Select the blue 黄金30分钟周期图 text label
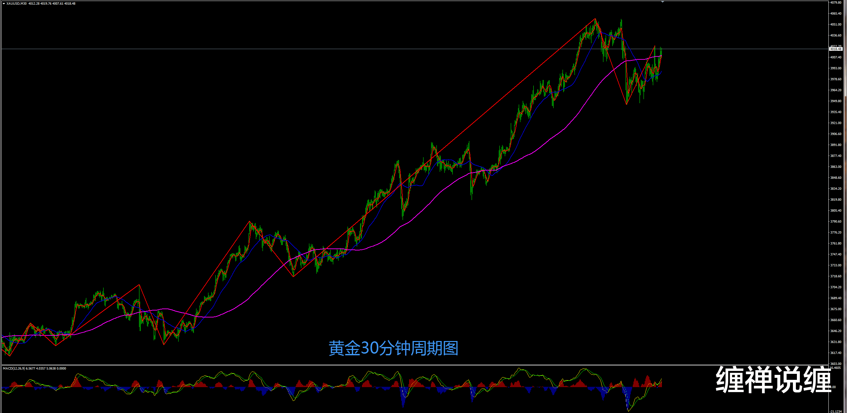847x413 pixels. pyautogui.click(x=393, y=348)
